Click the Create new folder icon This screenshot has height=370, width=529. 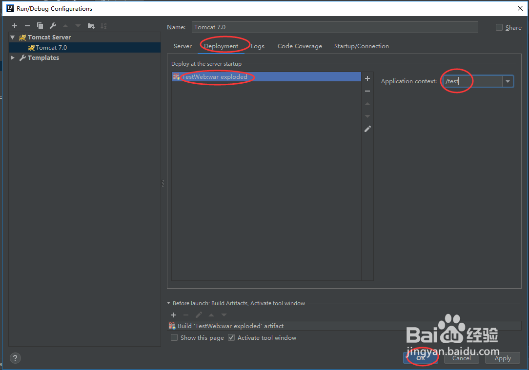click(91, 26)
